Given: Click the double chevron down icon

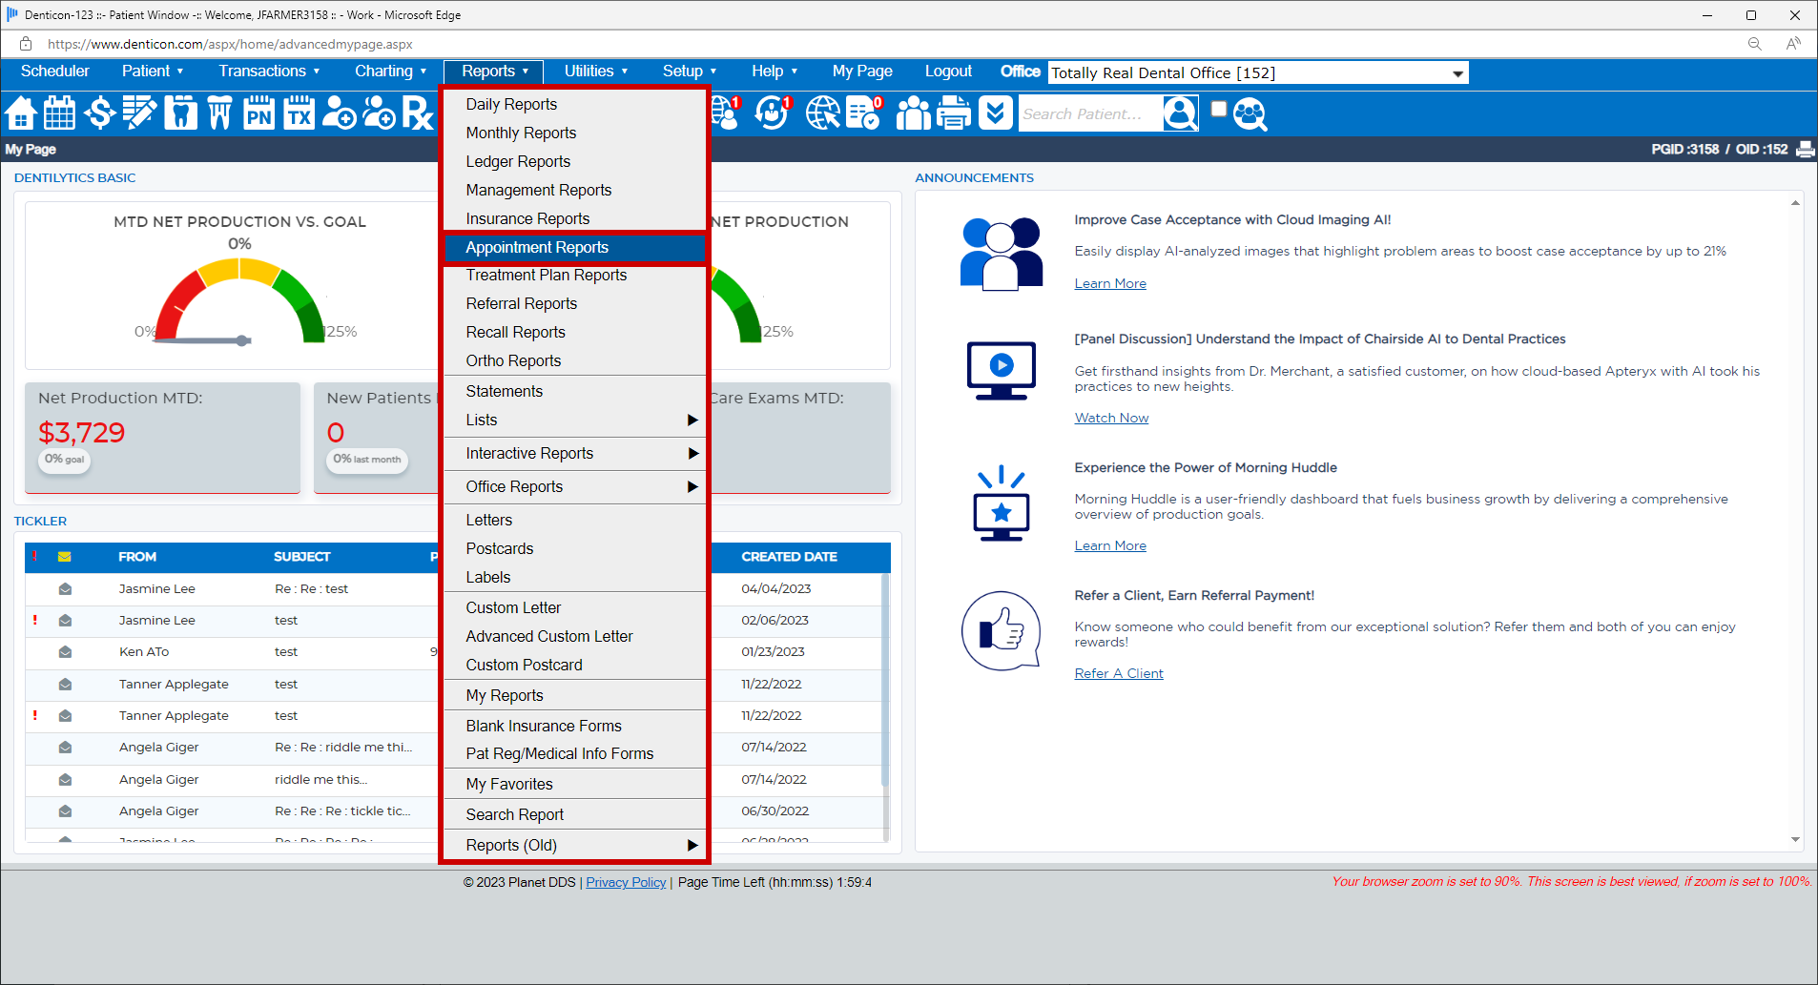Looking at the screenshot, I should [x=995, y=113].
